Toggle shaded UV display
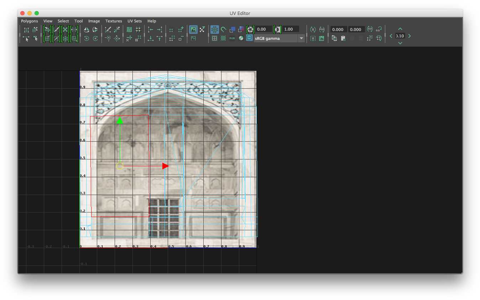The height and width of the screenshot is (300, 480). click(x=233, y=29)
